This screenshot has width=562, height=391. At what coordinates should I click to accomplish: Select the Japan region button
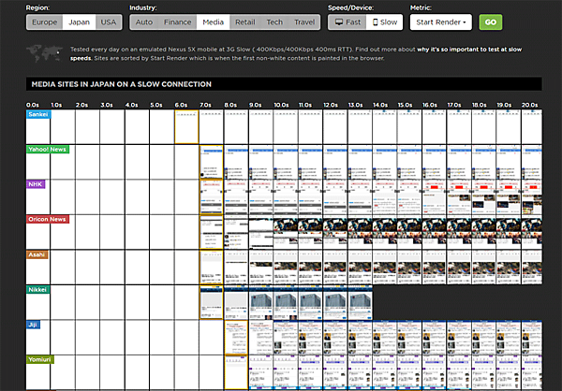(78, 22)
